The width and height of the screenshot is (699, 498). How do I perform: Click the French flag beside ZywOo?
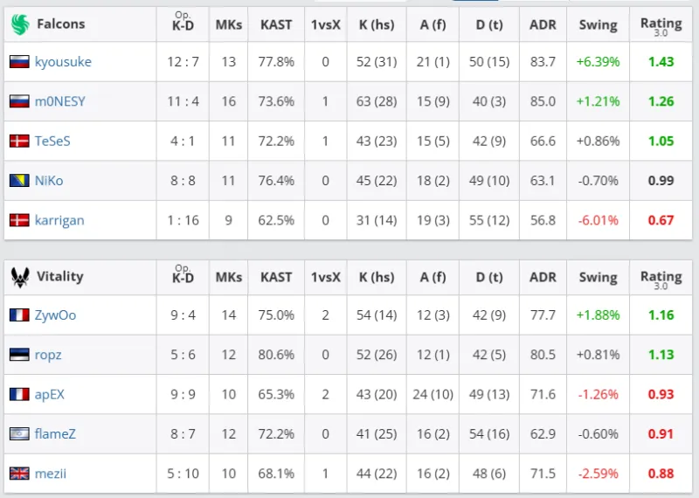point(19,315)
